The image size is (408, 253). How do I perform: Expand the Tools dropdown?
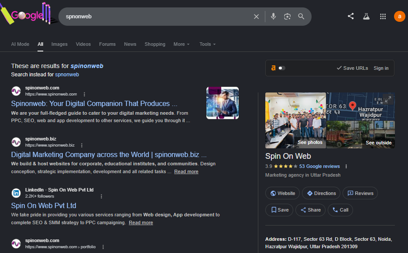click(x=207, y=44)
